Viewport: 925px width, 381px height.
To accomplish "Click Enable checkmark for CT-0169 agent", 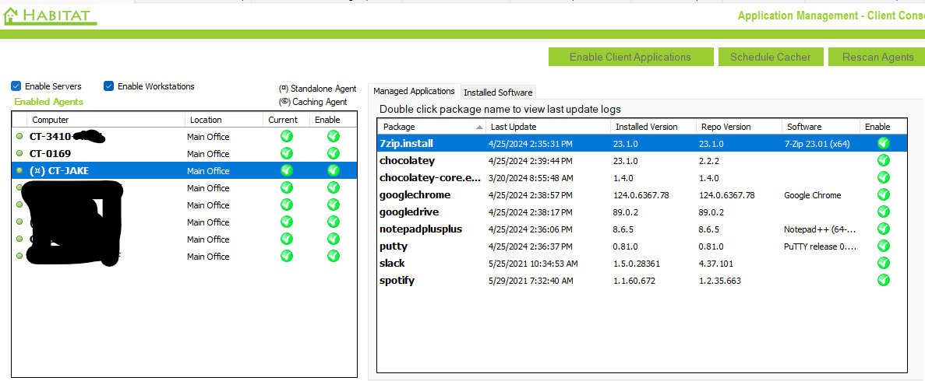I will click(334, 154).
